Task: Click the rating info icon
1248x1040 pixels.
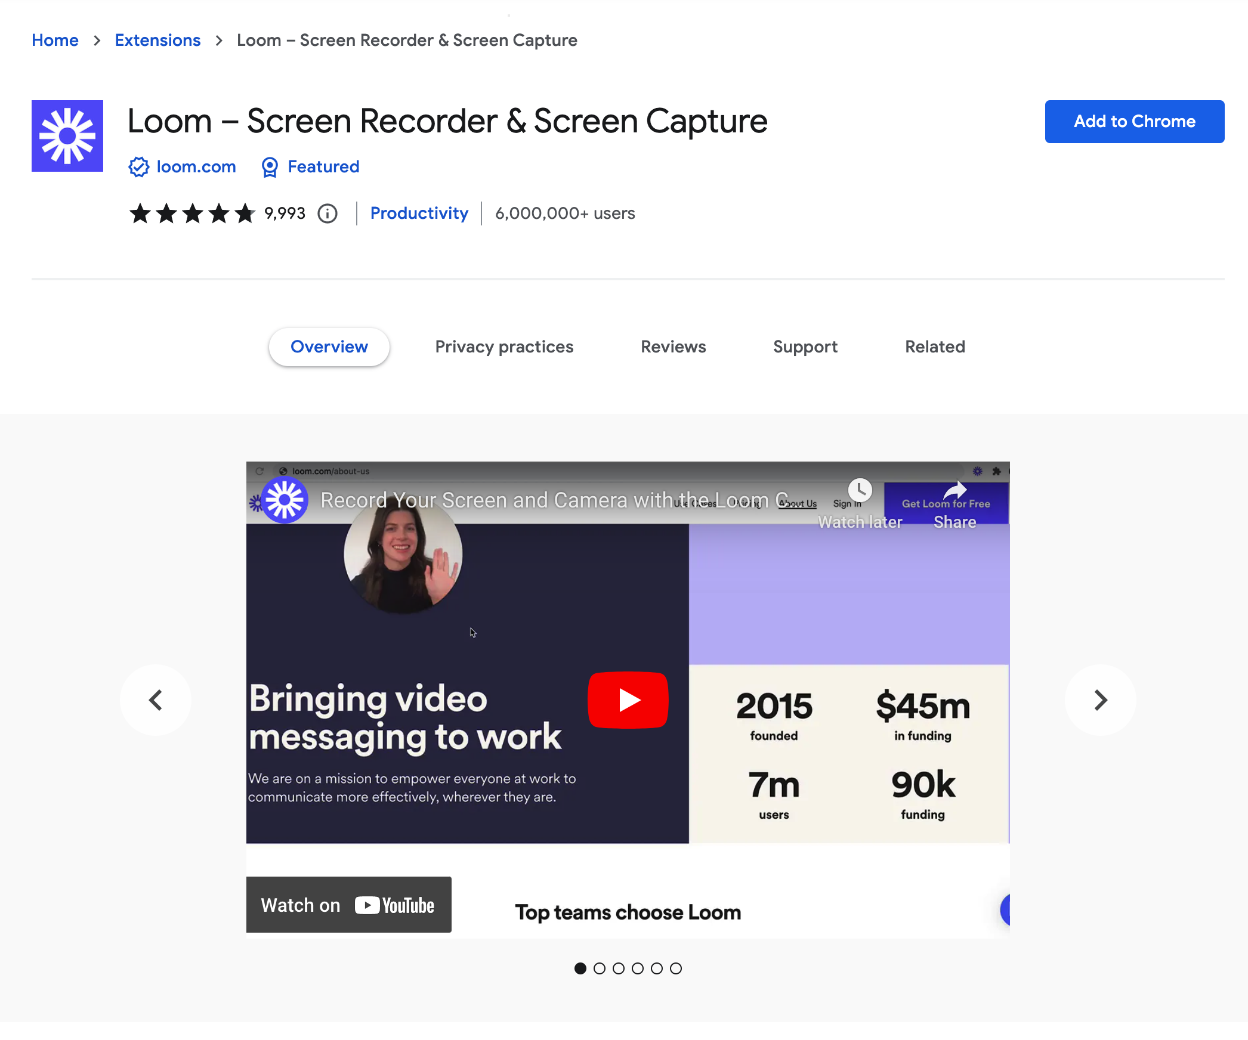Action: click(x=327, y=213)
